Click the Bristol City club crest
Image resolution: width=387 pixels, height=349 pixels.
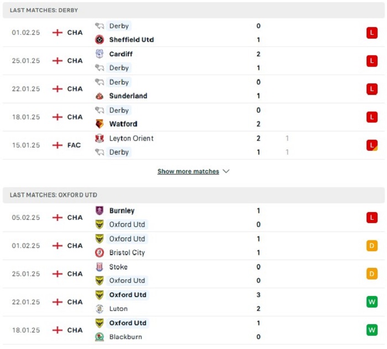coord(100,252)
